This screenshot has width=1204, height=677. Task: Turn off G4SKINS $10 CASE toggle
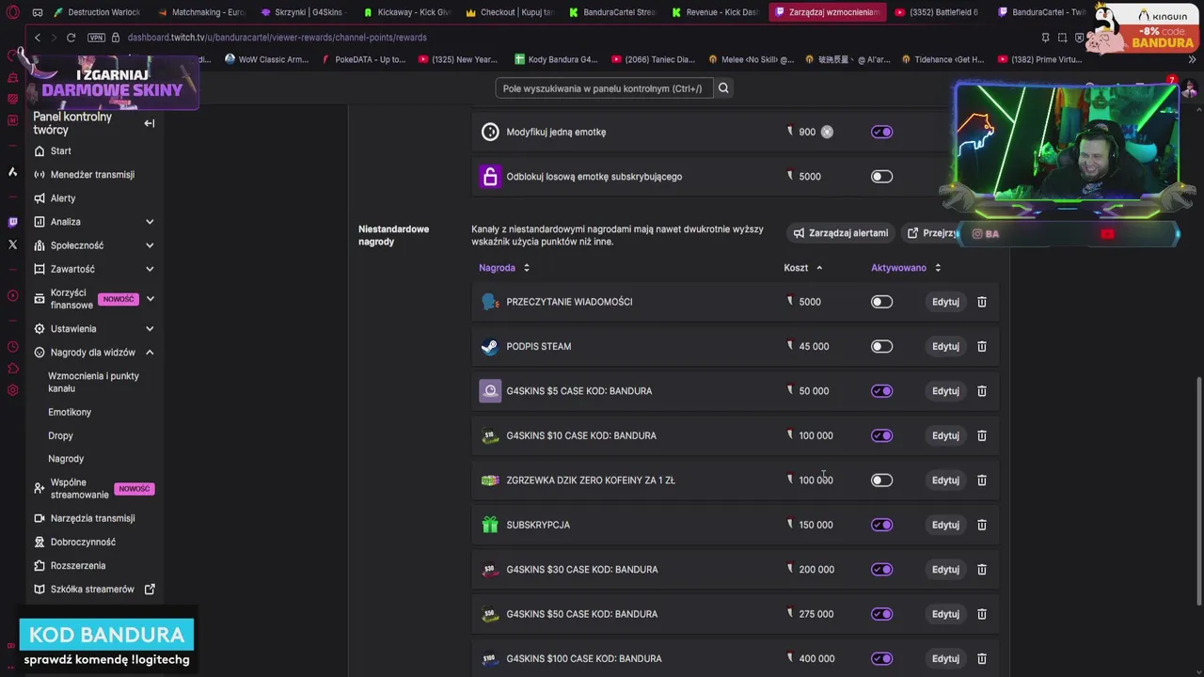click(881, 435)
